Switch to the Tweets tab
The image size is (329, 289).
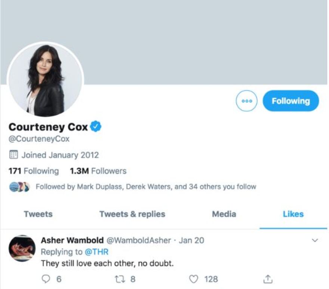tap(38, 214)
